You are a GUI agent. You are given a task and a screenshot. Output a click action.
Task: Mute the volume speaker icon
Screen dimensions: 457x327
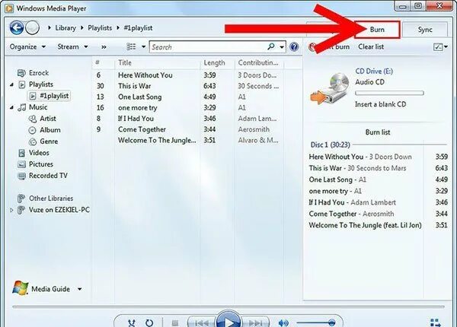click(x=283, y=322)
